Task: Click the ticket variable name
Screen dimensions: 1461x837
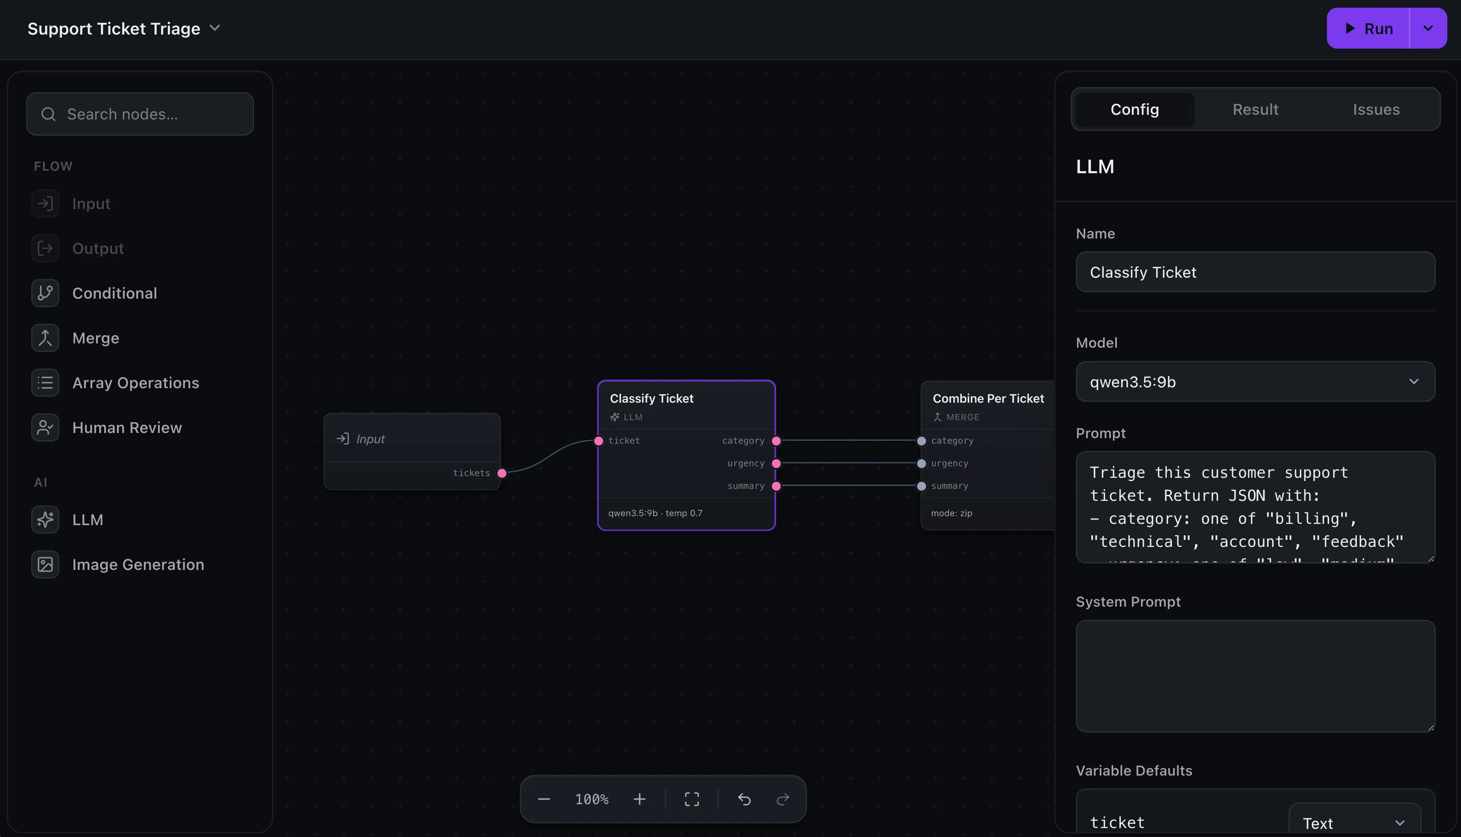Action: 1117,822
